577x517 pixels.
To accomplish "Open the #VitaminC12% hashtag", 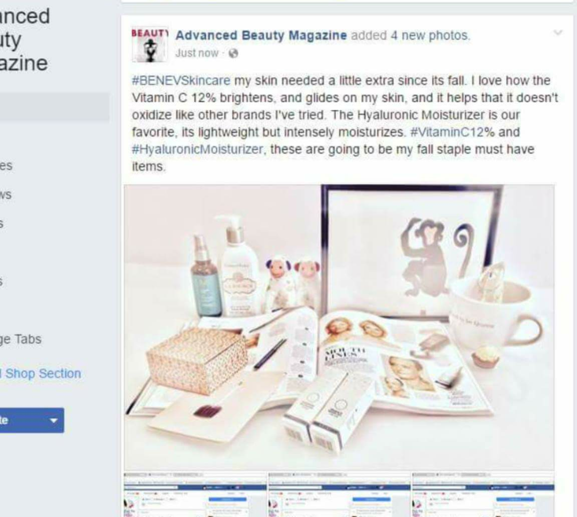I will [x=453, y=132].
